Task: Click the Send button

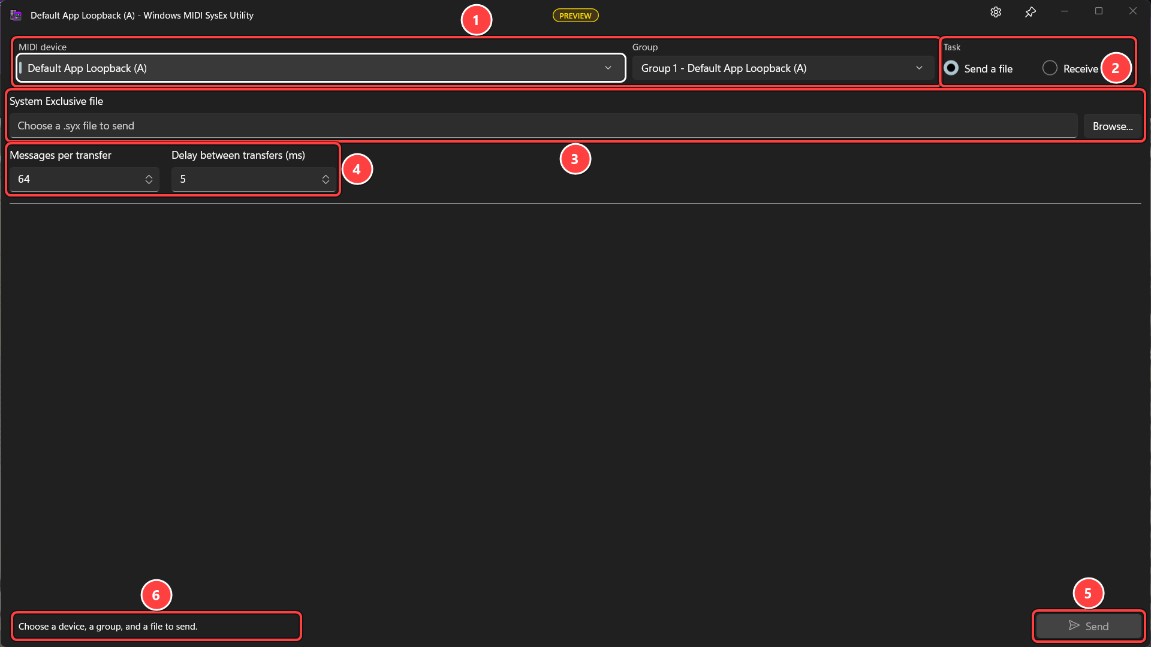Action: tap(1089, 626)
